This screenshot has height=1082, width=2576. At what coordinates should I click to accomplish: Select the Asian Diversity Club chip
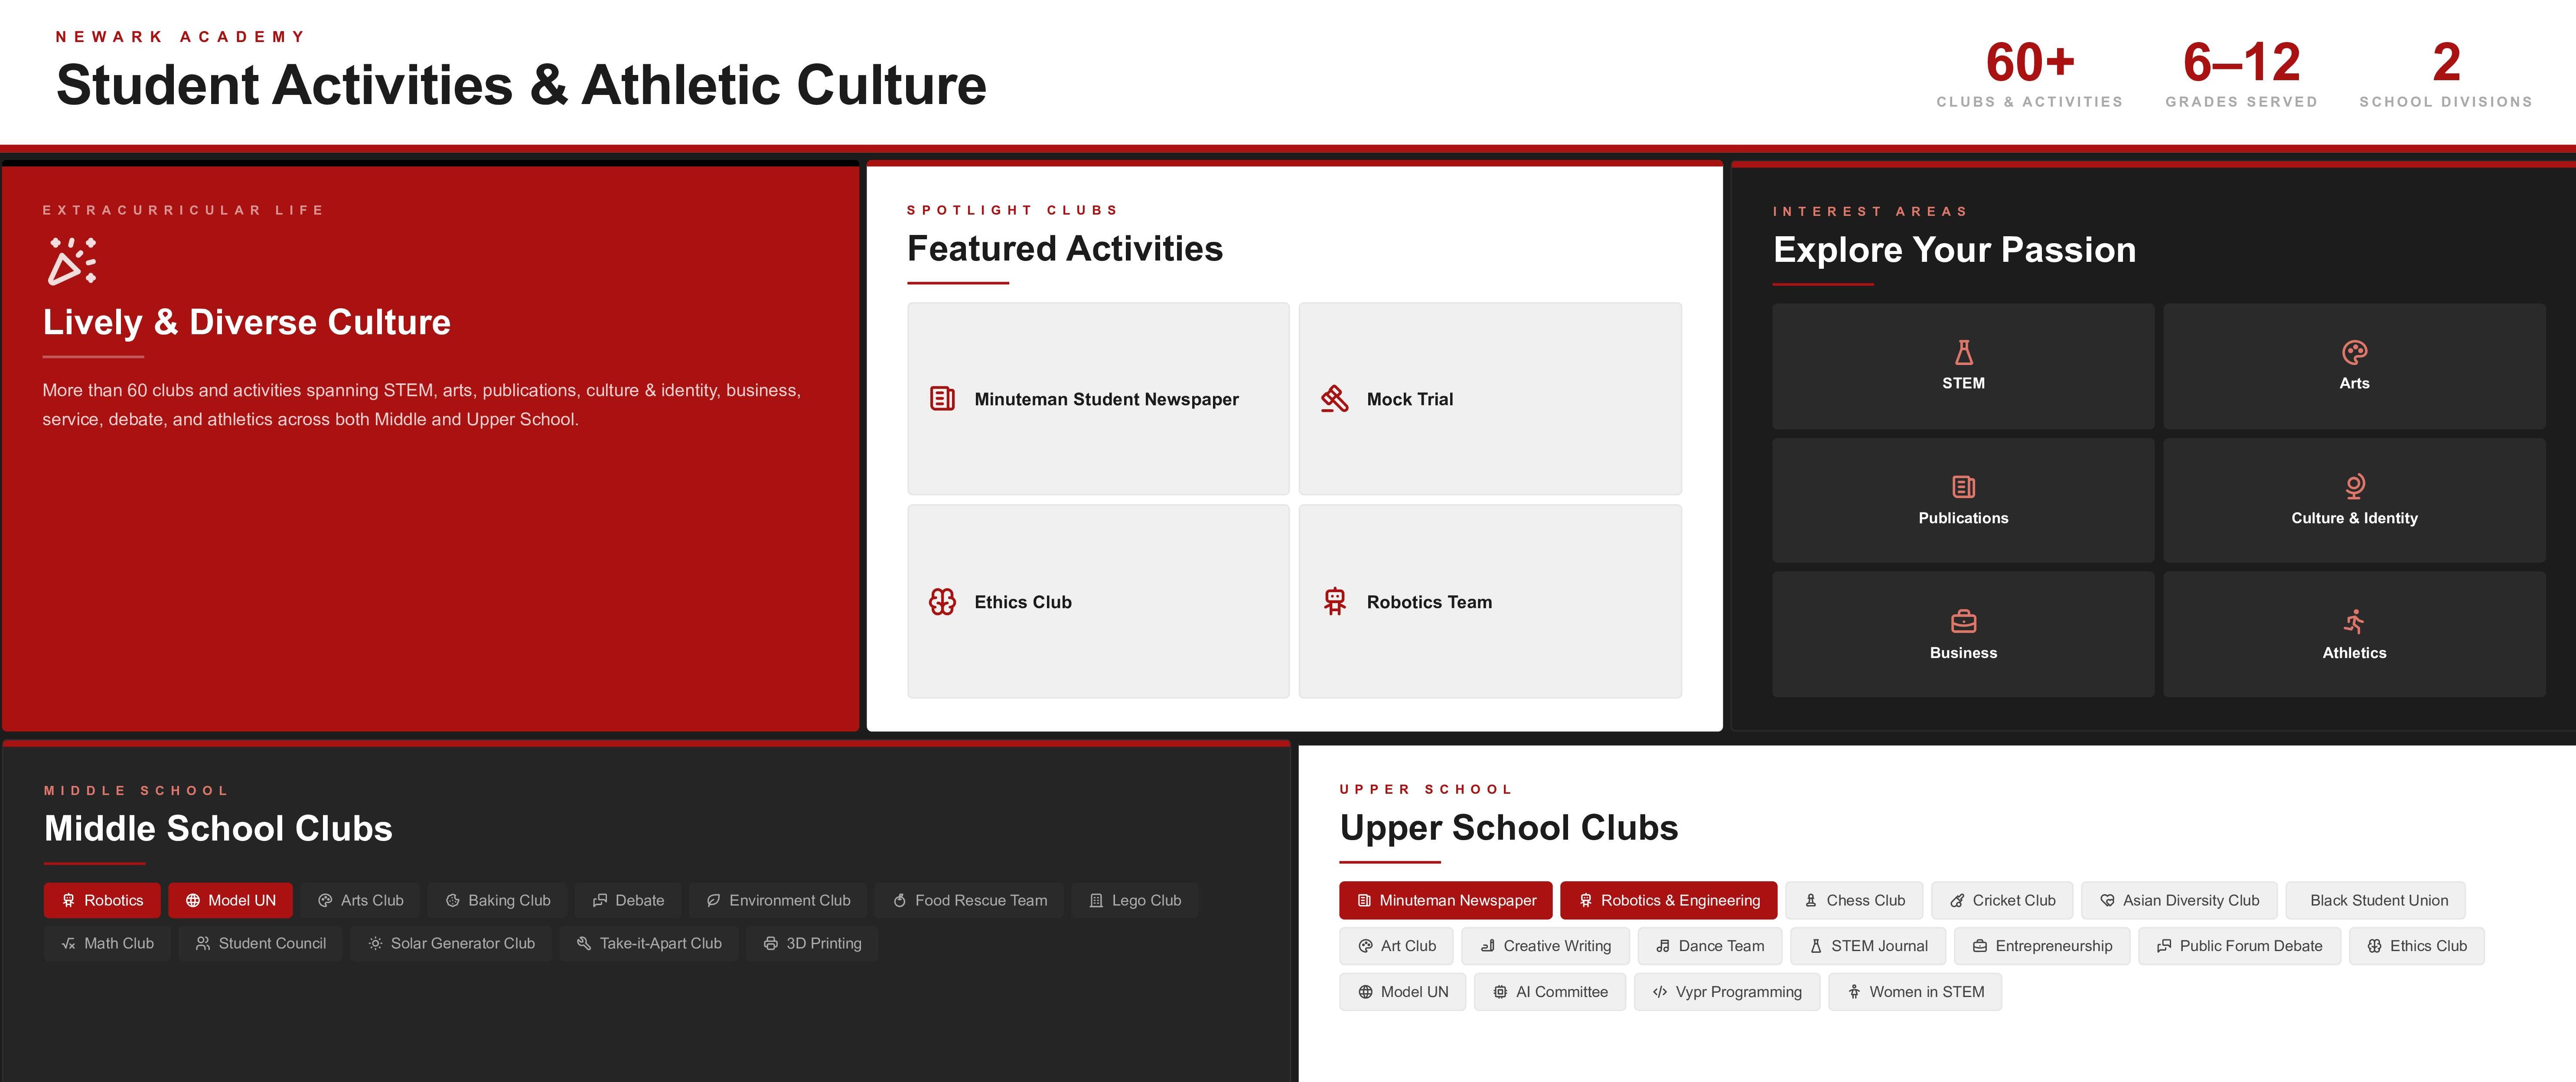2179,901
